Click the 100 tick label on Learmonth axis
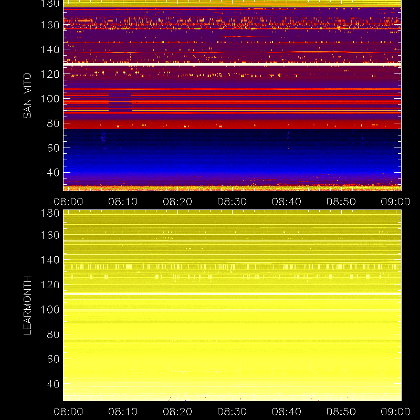This screenshot has width=420, height=420. click(50, 310)
